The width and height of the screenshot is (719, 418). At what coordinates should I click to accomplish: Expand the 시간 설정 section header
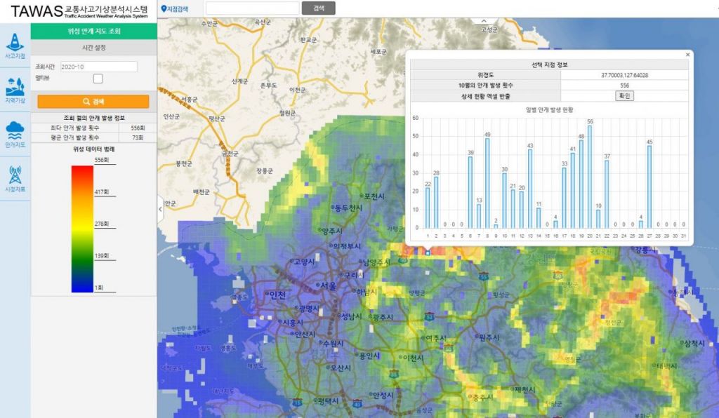tap(93, 47)
